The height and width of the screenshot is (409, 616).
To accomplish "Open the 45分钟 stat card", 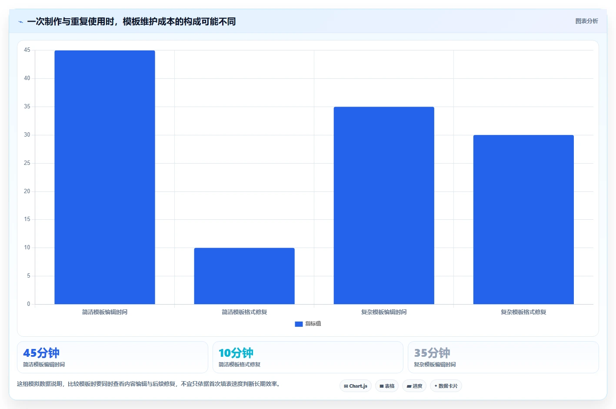I will (x=113, y=357).
